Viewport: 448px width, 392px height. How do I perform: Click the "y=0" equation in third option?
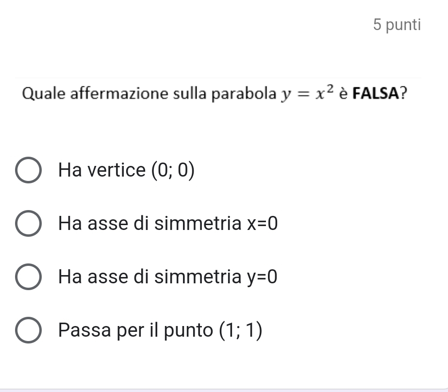tap(262, 277)
